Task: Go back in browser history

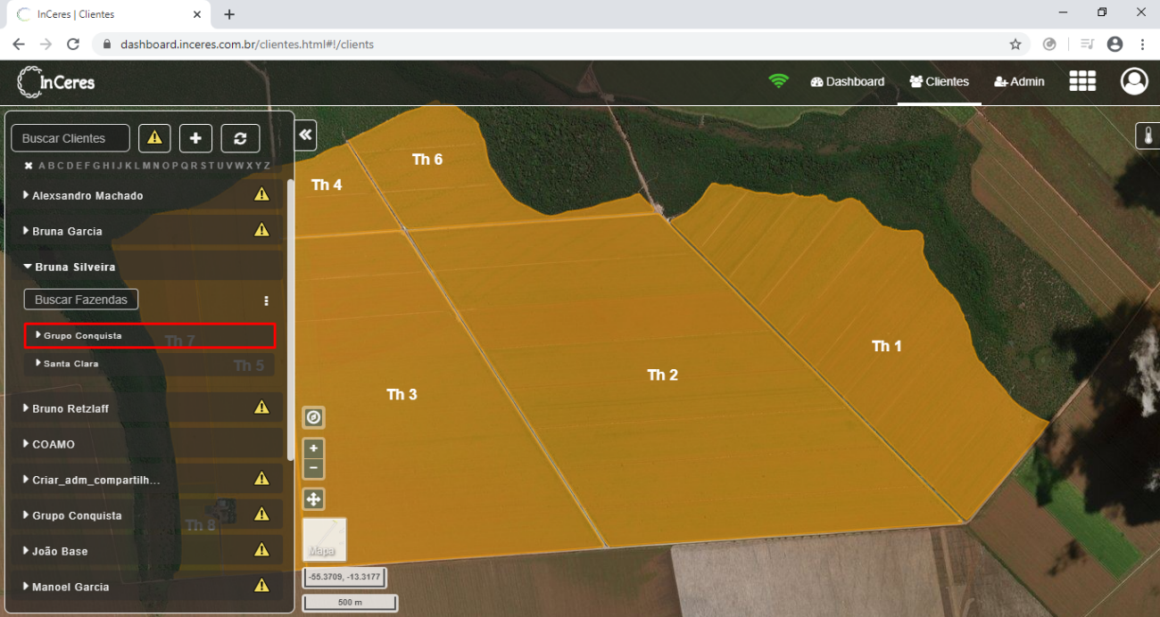Action: [19, 44]
